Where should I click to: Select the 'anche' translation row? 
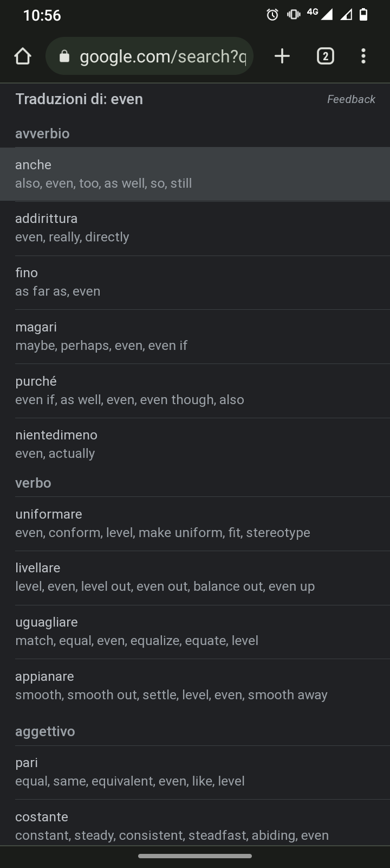point(195,174)
